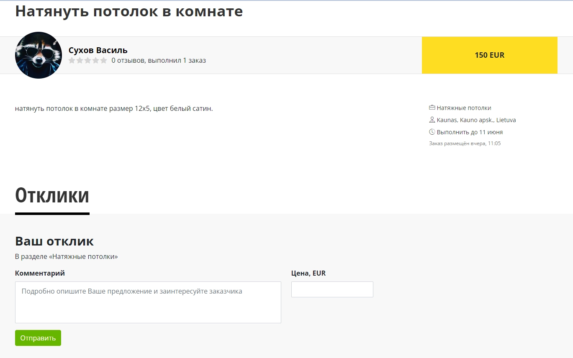This screenshot has width=573, height=358.
Task: Click the first rating star
Action: pos(72,61)
